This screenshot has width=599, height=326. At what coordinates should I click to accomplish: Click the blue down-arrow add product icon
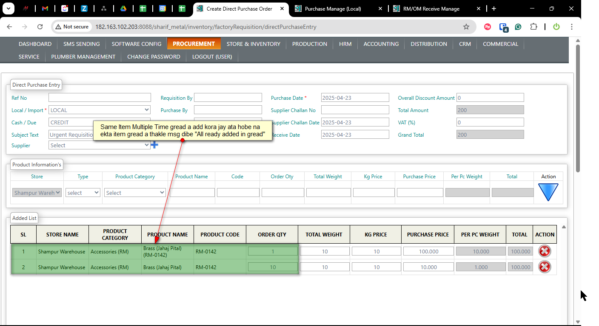click(x=548, y=192)
